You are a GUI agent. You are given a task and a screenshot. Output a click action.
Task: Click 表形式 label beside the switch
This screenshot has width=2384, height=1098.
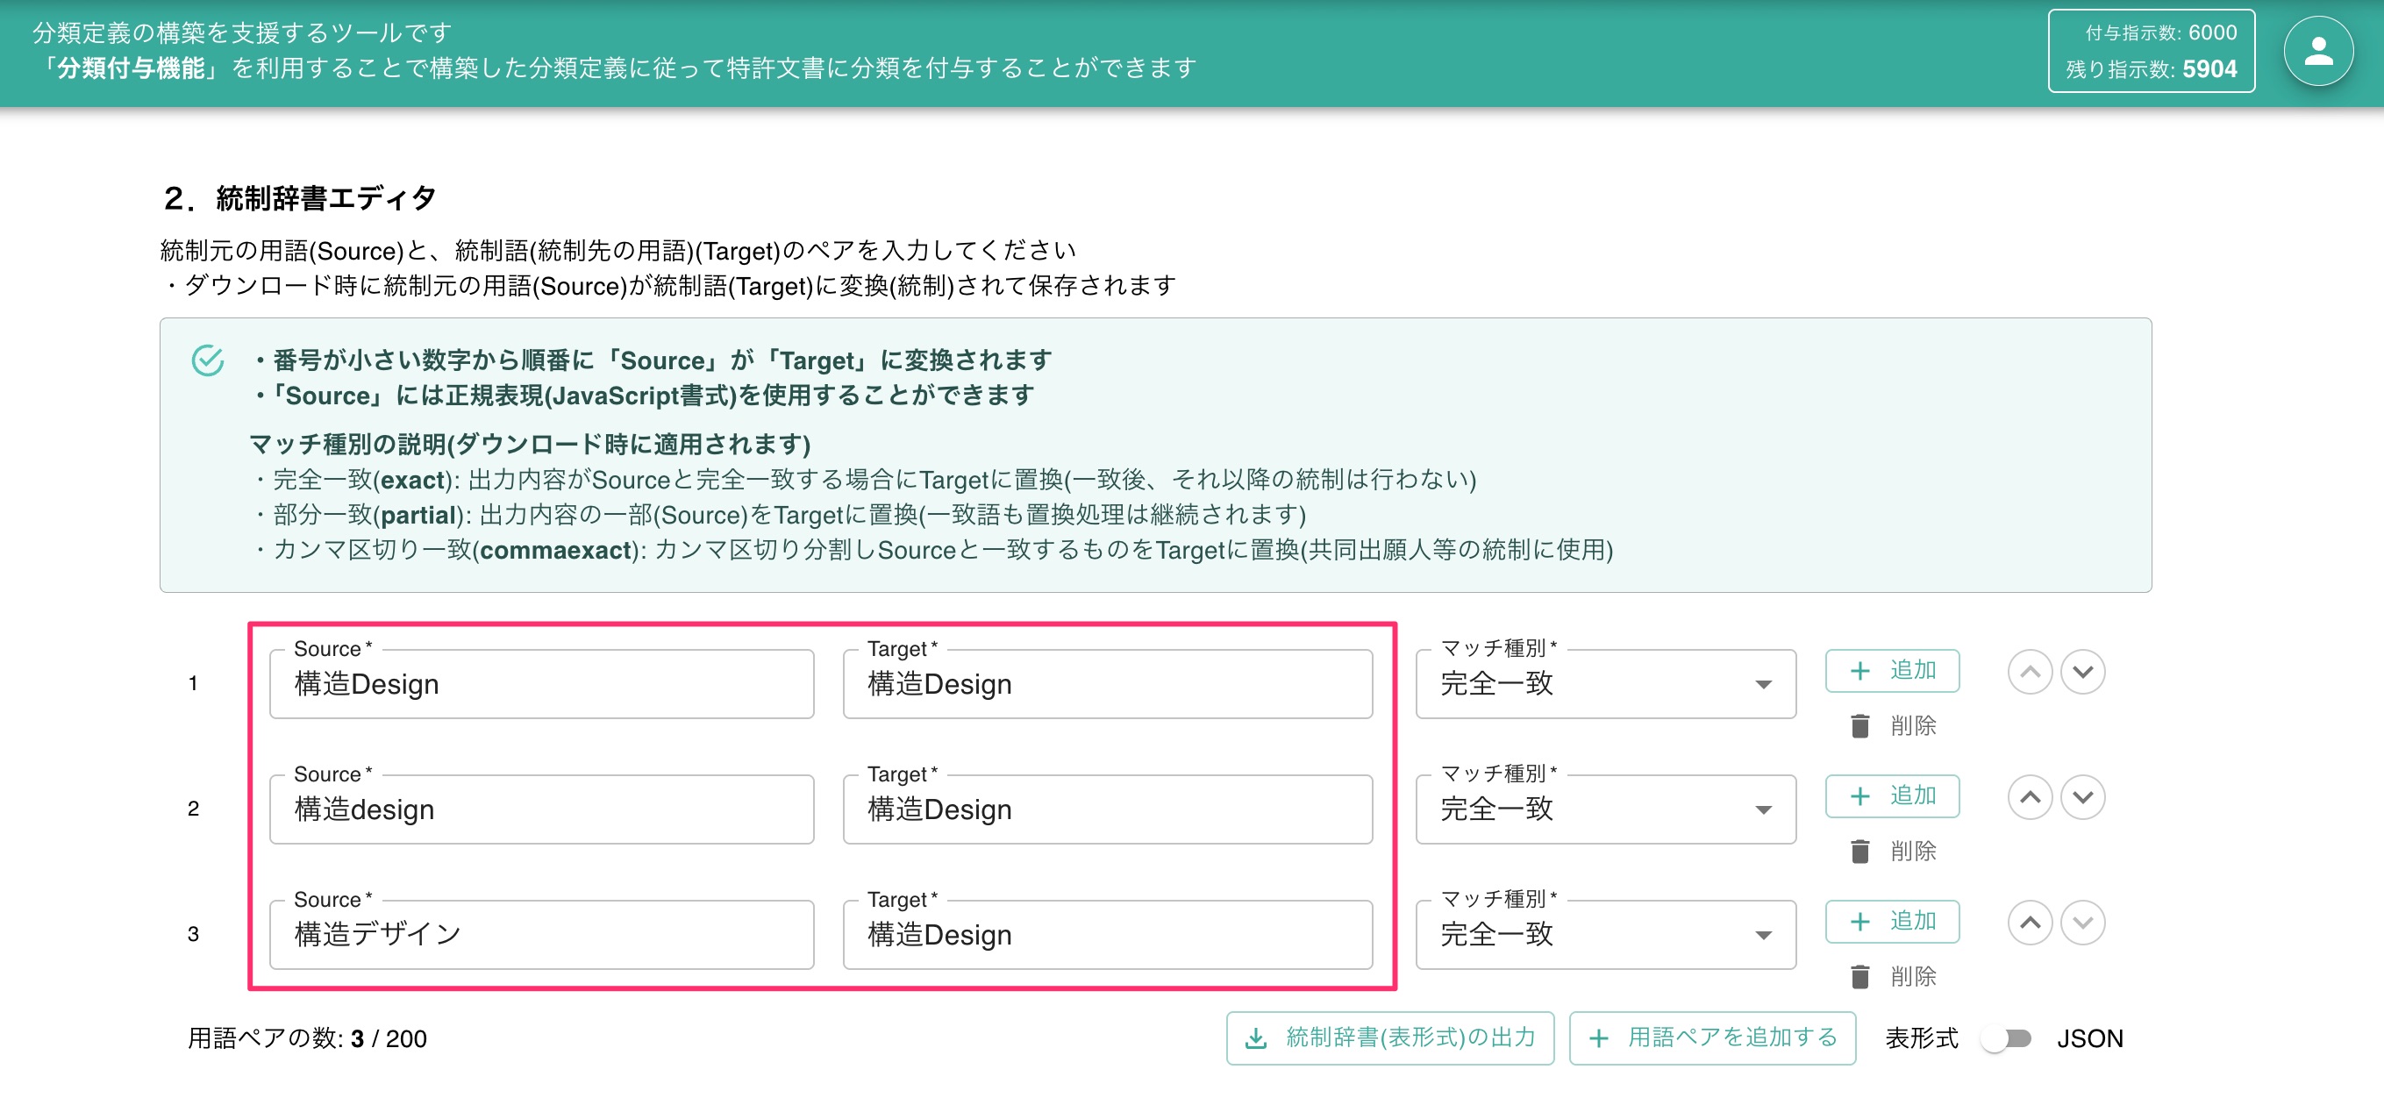(x=1921, y=1038)
